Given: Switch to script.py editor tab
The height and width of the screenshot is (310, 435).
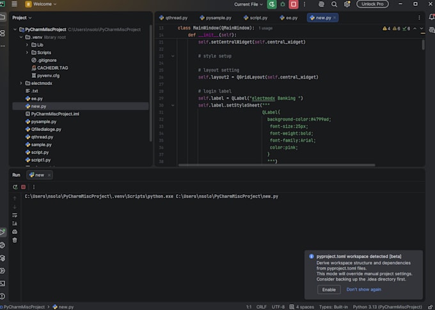Looking at the screenshot, I should tap(255, 18).
